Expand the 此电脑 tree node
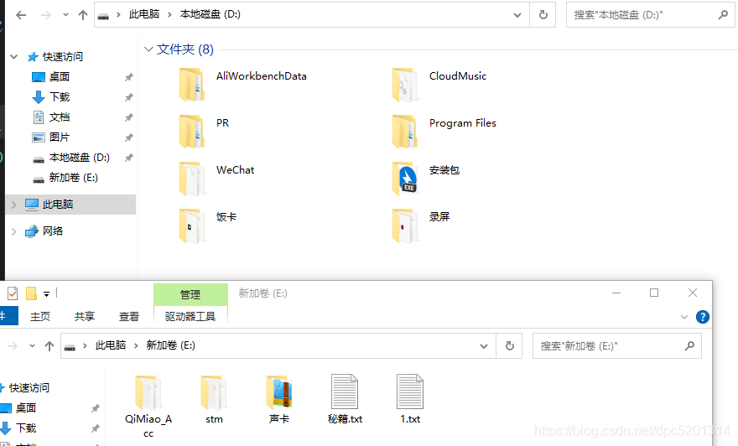738x446 pixels. point(13,205)
